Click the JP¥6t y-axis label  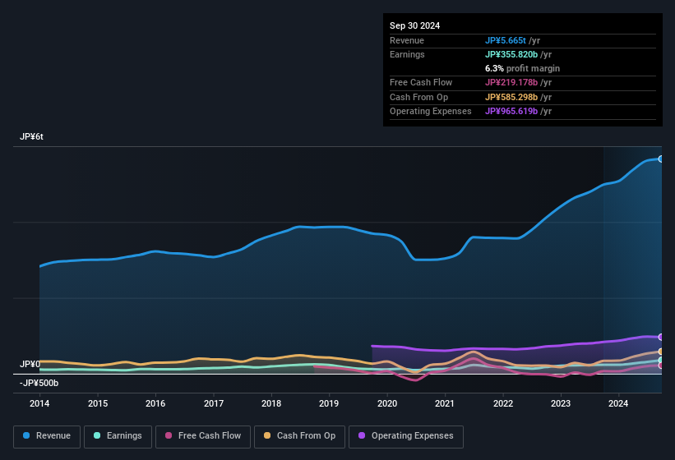(32, 136)
